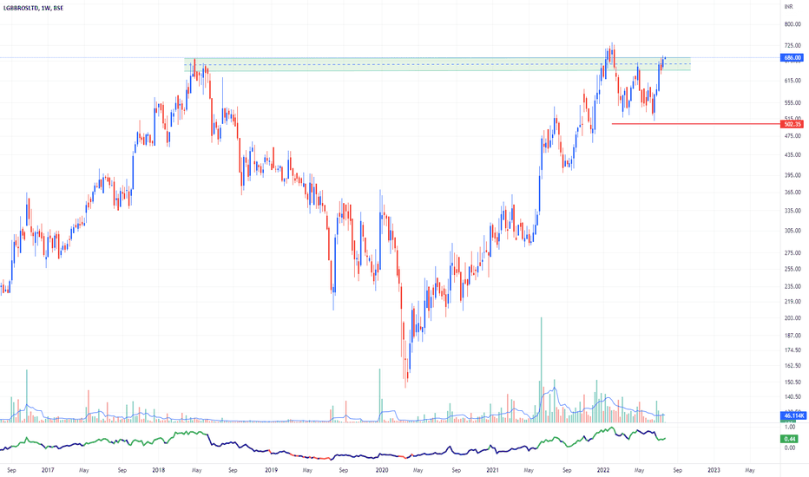Click the 174.50 price axis label
This screenshot has height=477, width=809.
click(793, 350)
